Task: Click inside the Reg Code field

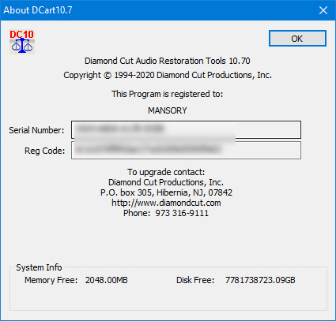Action: pos(186,151)
